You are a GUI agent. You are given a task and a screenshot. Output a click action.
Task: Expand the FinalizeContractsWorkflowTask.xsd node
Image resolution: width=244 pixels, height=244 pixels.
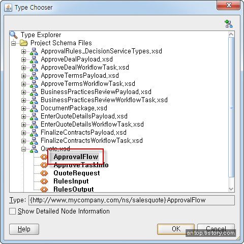(x=23, y=141)
